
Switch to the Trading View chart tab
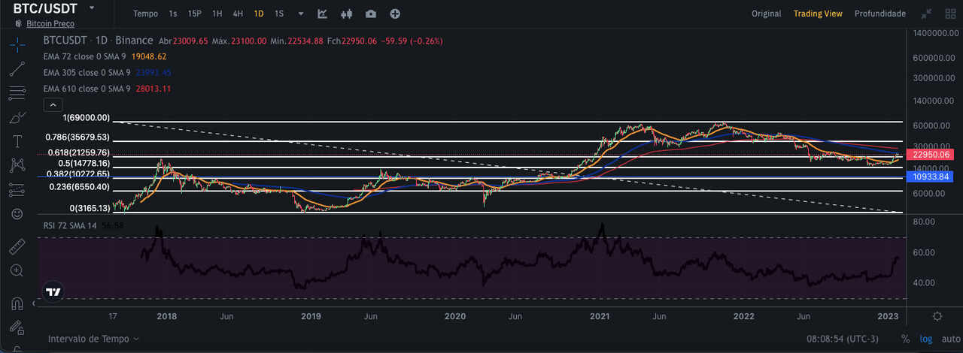818,14
